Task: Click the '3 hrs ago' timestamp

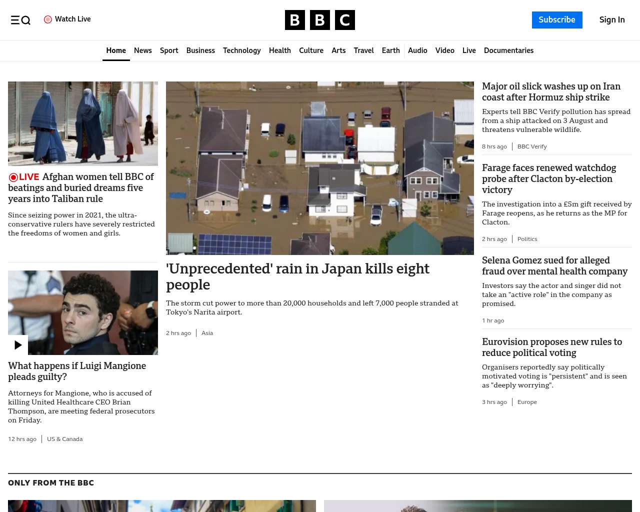Action: (494, 402)
